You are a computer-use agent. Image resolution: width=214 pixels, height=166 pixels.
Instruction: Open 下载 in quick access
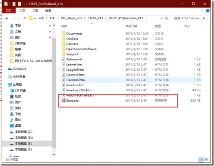pyautogui.click(x=18, y=26)
